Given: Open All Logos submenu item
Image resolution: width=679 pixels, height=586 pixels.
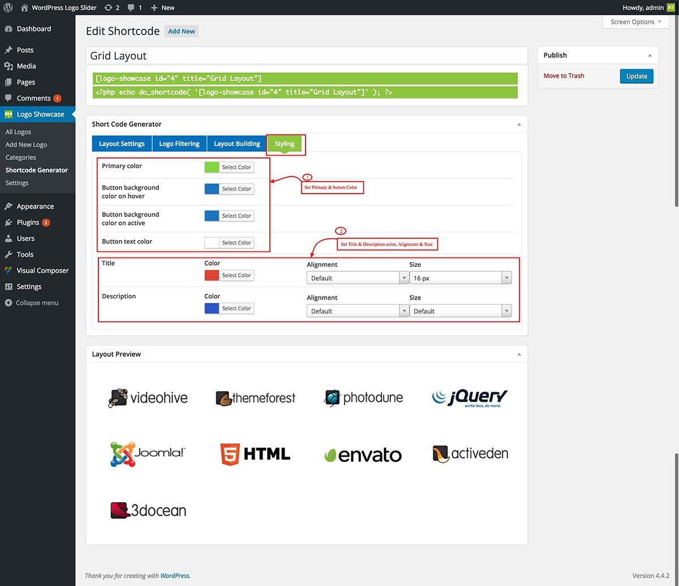Looking at the screenshot, I should click(18, 132).
